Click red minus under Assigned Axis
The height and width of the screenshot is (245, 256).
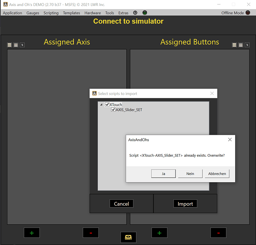click(x=91, y=233)
